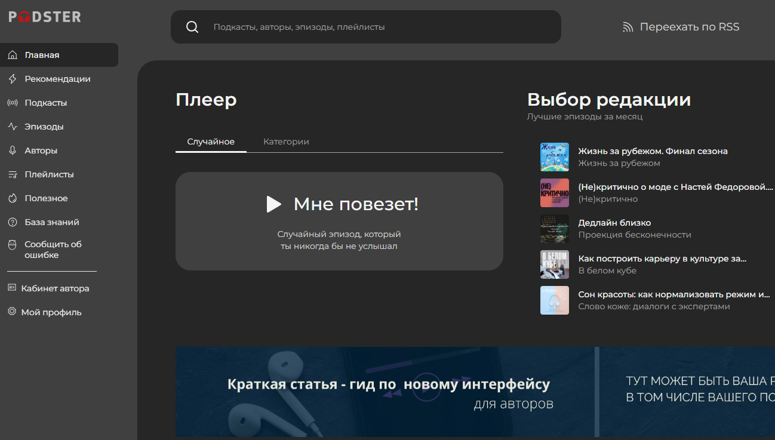
Task: Open the Дедлайн близко episode thumbnail
Action: [555, 229]
